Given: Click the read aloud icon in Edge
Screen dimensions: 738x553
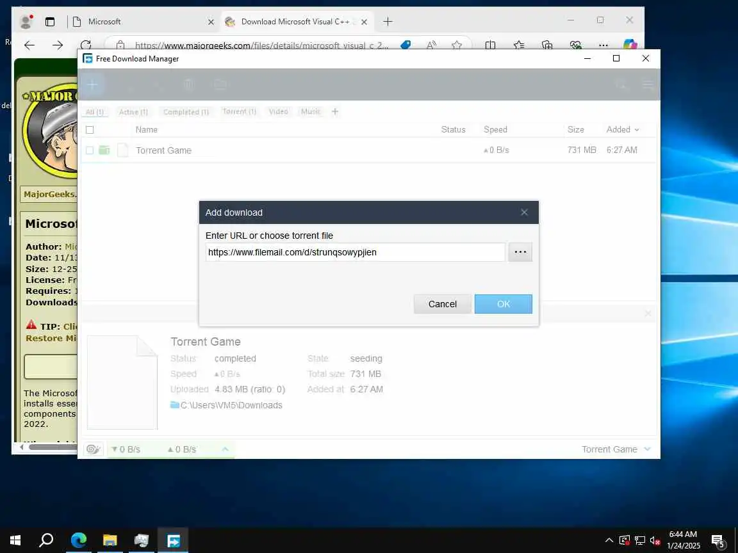Looking at the screenshot, I should tap(431, 45).
